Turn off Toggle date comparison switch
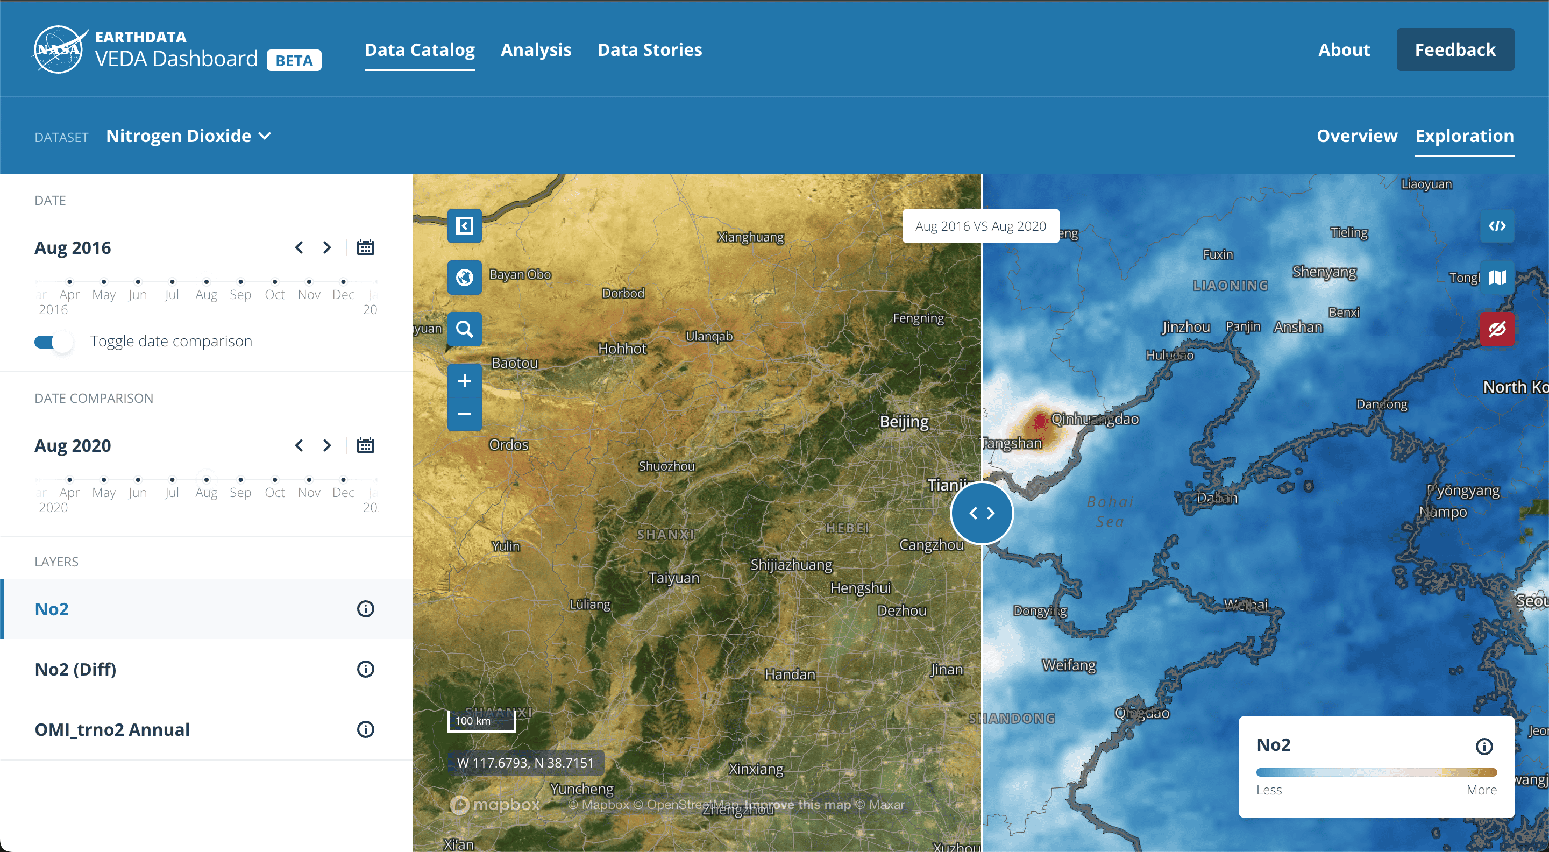This screenshot has width=1549, height=852. tap(54, 342)
